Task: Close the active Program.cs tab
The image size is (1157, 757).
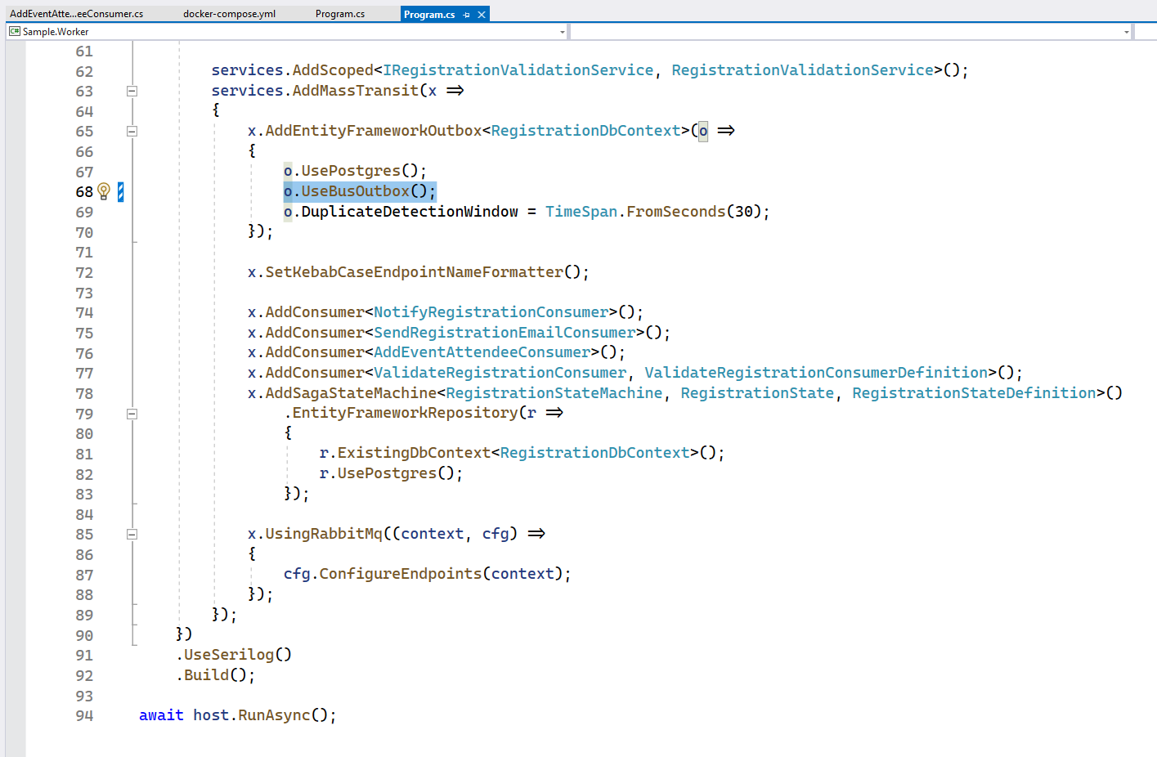Action: pyautogui.click(x=482, y=14)
